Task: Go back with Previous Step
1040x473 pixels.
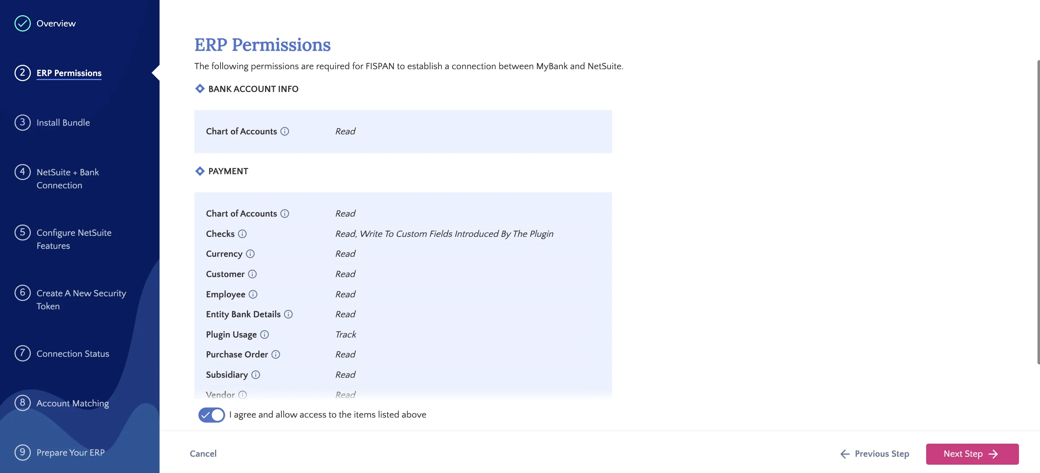Action: coord(875,454)
